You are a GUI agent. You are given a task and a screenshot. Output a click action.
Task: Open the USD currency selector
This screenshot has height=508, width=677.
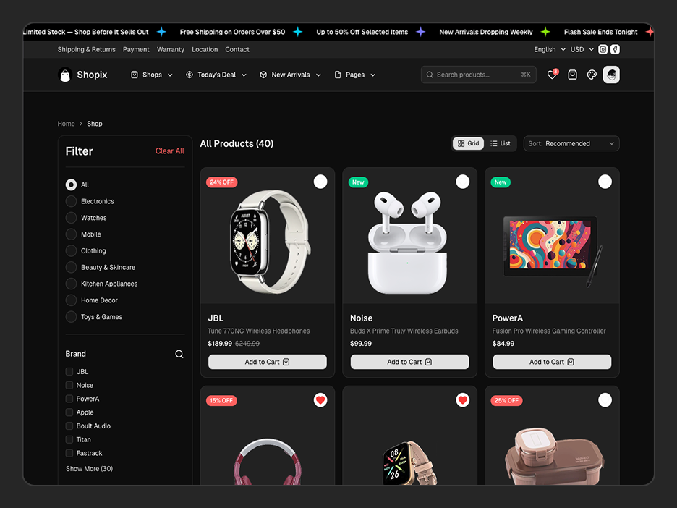582,49
